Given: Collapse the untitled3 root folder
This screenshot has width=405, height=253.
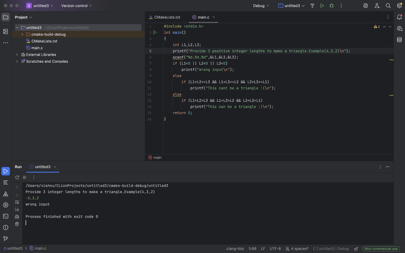Looking at the screenshot, I should (x=17, y=28).
